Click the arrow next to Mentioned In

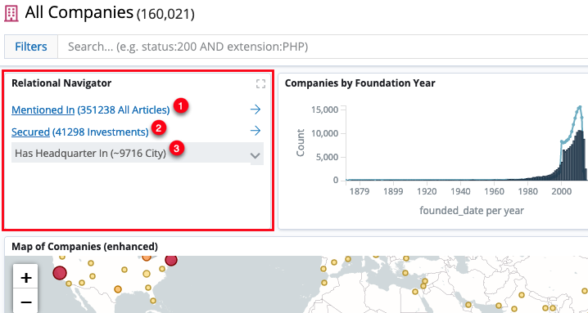coord(256,110)
